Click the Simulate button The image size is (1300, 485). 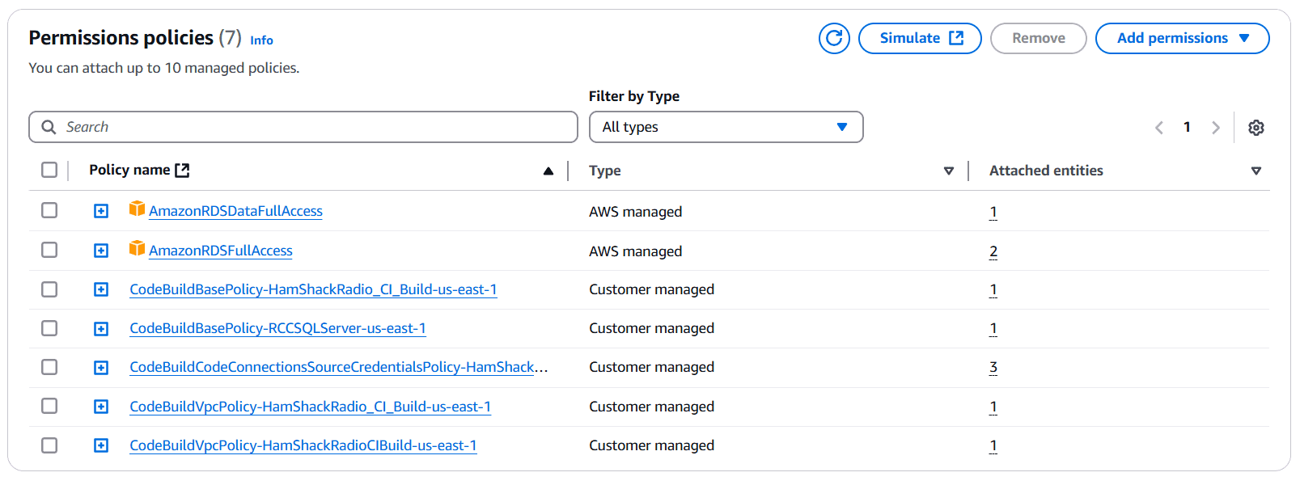coord(920,38)
